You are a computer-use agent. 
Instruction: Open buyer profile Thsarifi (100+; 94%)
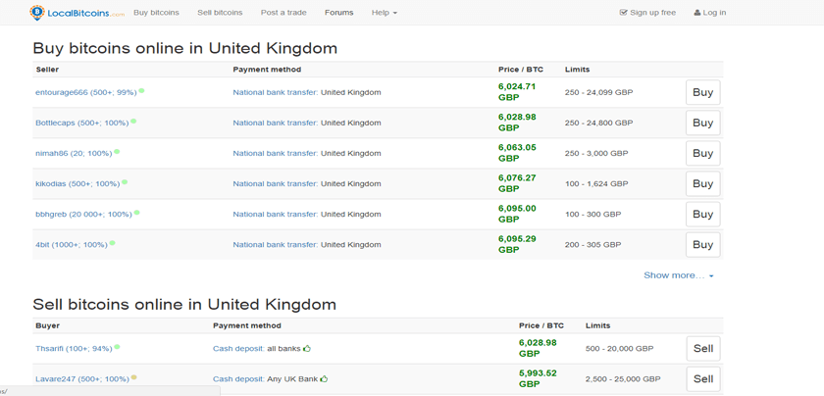[x=74, y=348]
